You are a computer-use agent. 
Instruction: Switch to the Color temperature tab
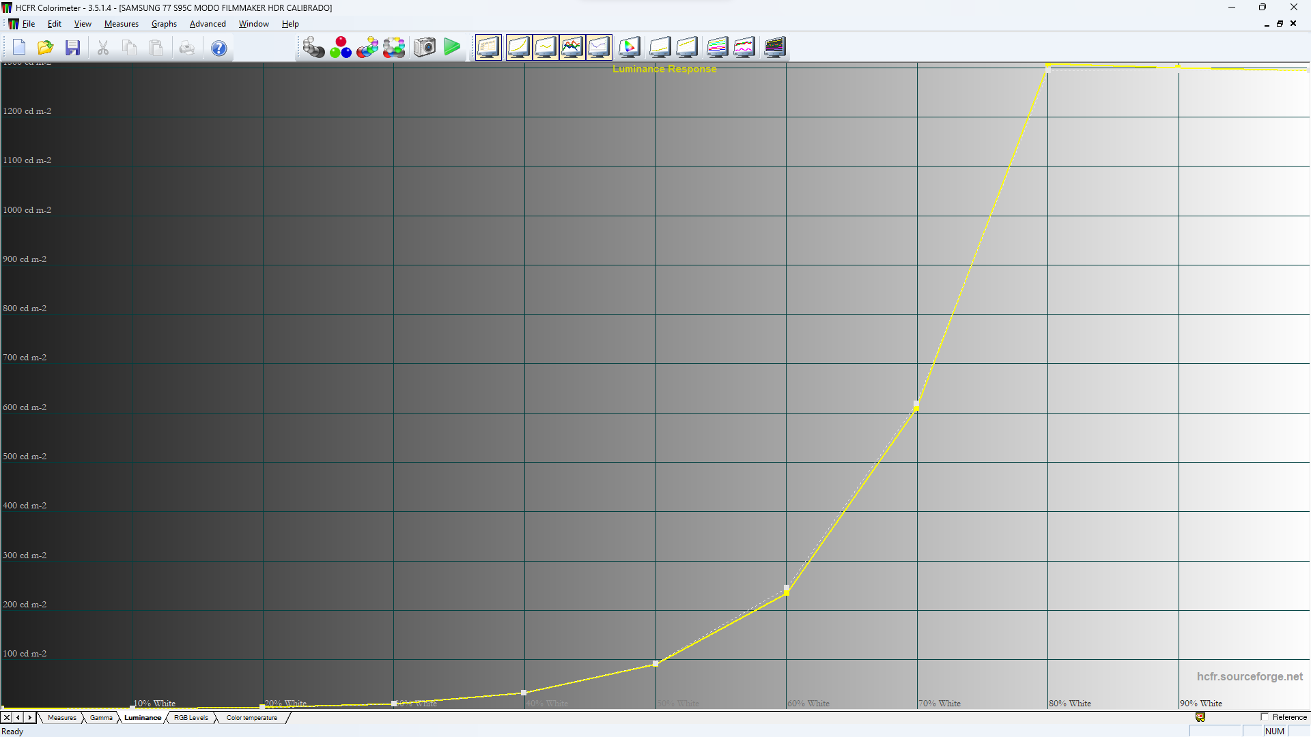point(252,718)
